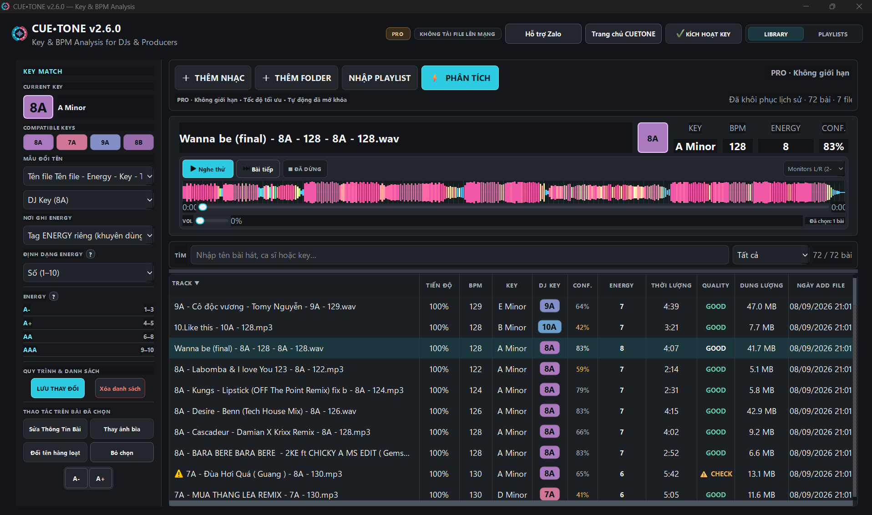Open Trang chủ CUETONE homepage
The image size is (872, 515).
pos(624,34)
